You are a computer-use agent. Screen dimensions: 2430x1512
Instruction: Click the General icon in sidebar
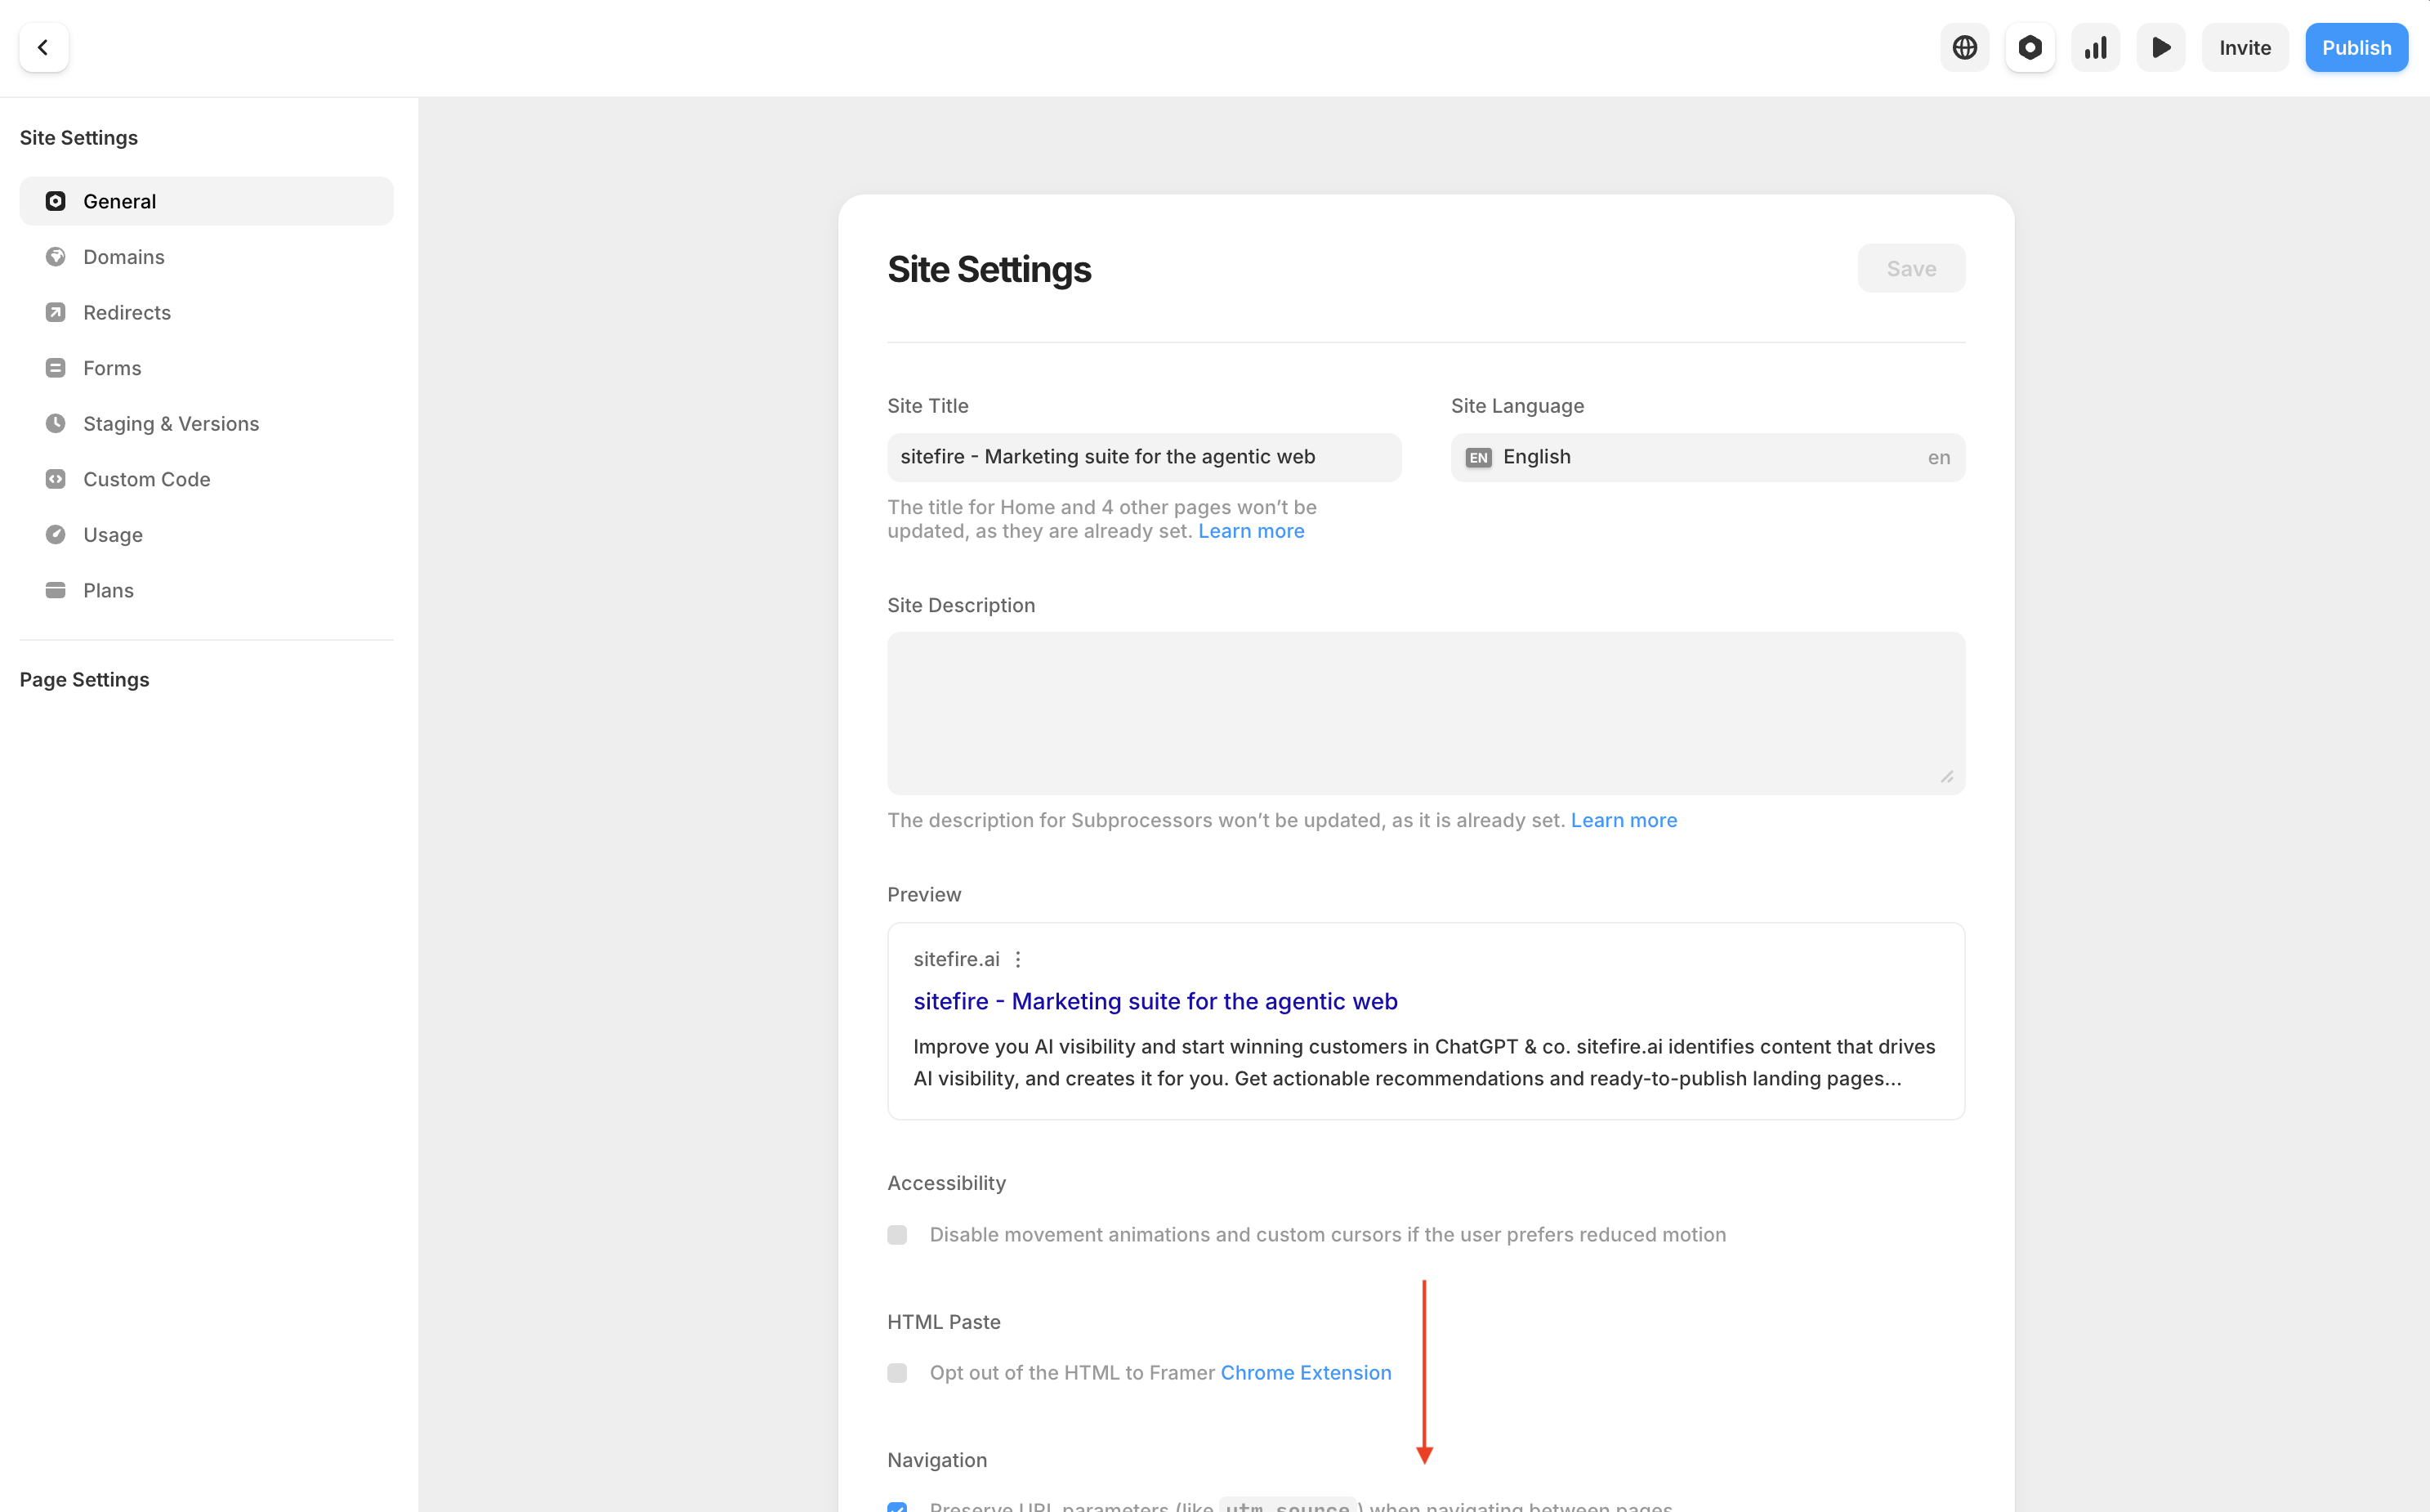coord(56,201)
